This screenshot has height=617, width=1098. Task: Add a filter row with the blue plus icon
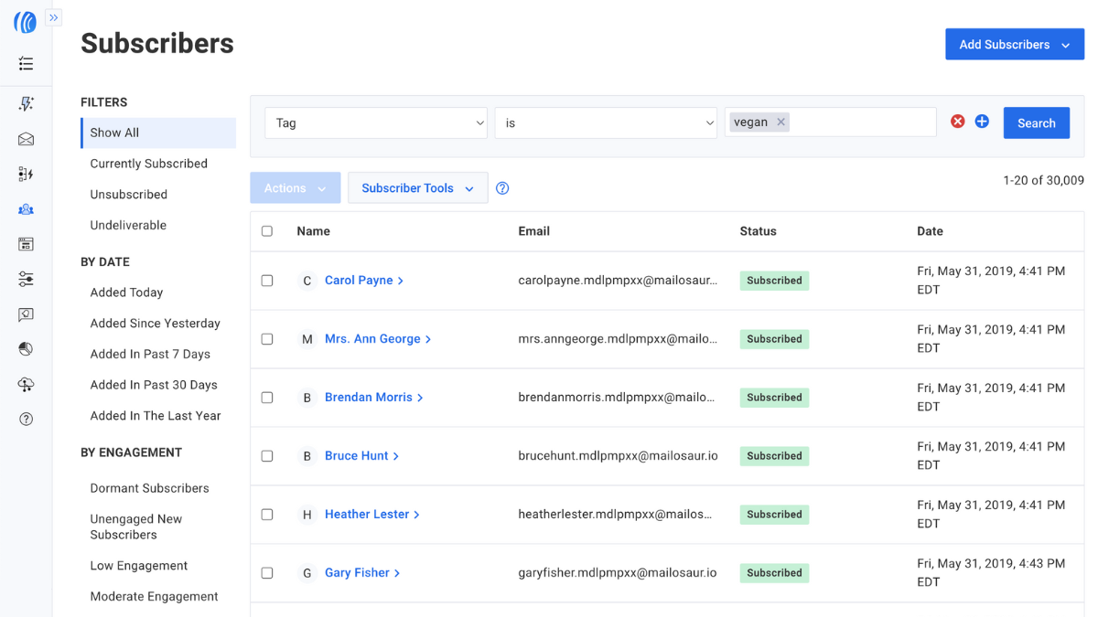(982, 120)
